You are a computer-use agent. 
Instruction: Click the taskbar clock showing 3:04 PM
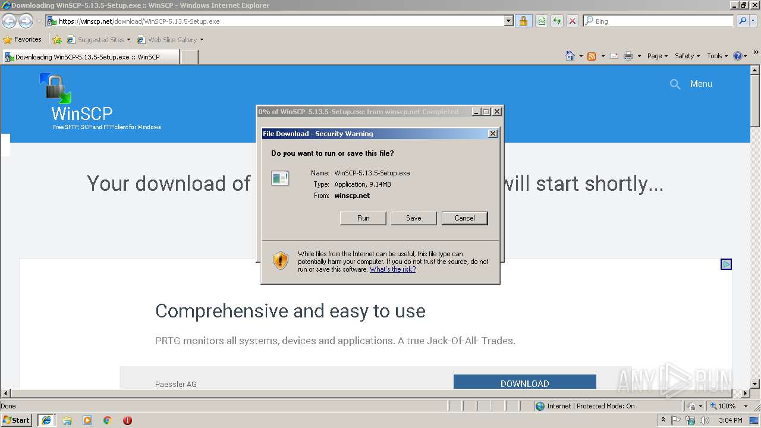tap(731, 420)
